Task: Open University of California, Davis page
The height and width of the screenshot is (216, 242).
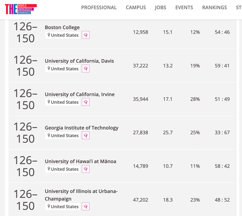Action: click(x=79, y=61)
